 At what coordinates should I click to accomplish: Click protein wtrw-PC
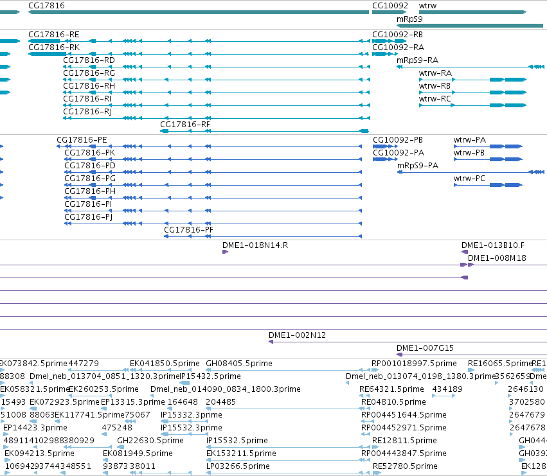tap(469, 179)
